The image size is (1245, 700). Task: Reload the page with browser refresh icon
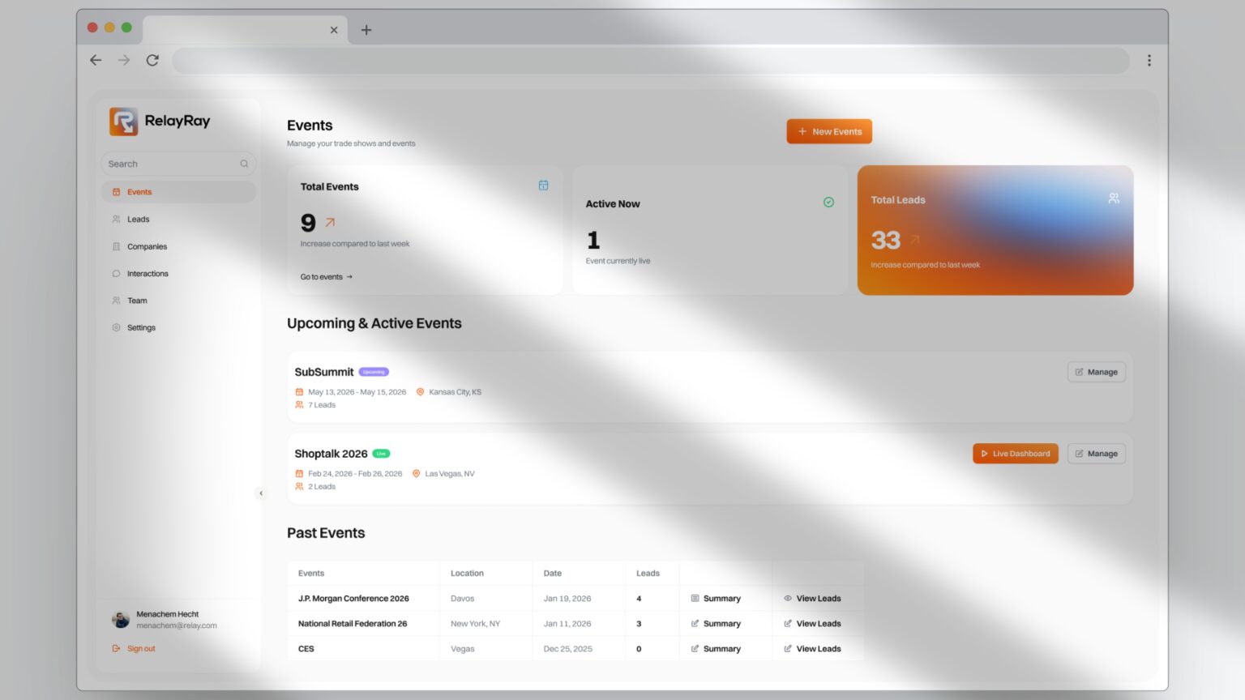(152, 60)
